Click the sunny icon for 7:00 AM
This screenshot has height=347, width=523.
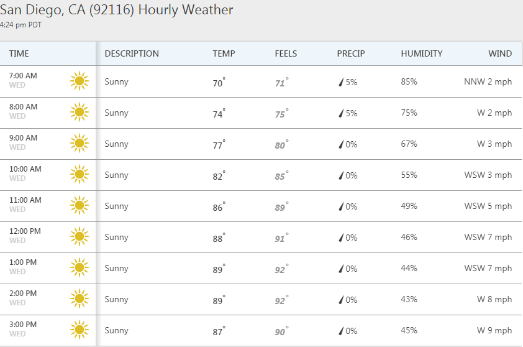pyautogui.click(x=79, y=81)
